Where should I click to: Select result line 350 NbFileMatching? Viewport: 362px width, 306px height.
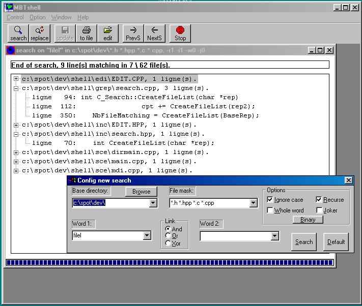(x=146, y=115)
